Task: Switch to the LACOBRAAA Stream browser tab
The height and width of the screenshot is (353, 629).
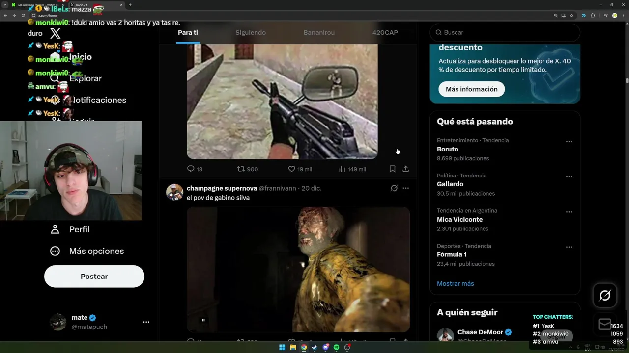Action: pyautogui.click(x=38, y=5)
